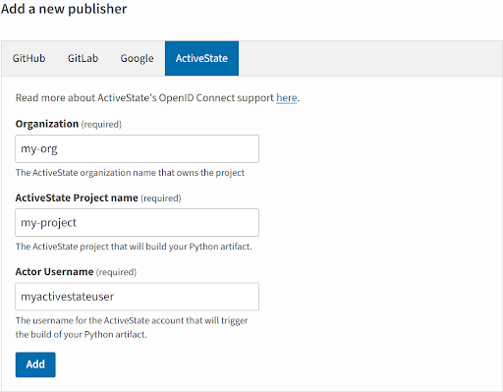
Task: Focus the Actor Username input field
Action: [x=137, y=297]
